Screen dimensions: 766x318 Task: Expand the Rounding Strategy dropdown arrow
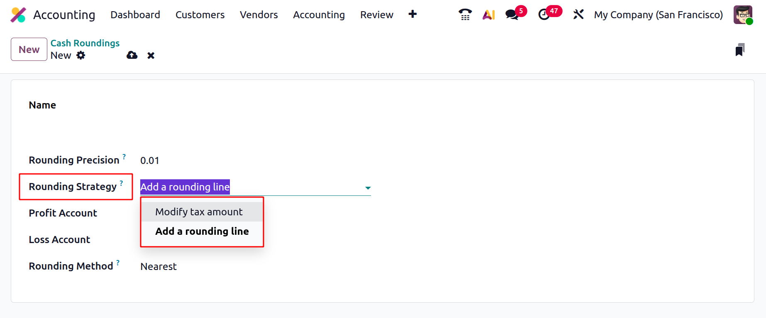pos(368,188)
